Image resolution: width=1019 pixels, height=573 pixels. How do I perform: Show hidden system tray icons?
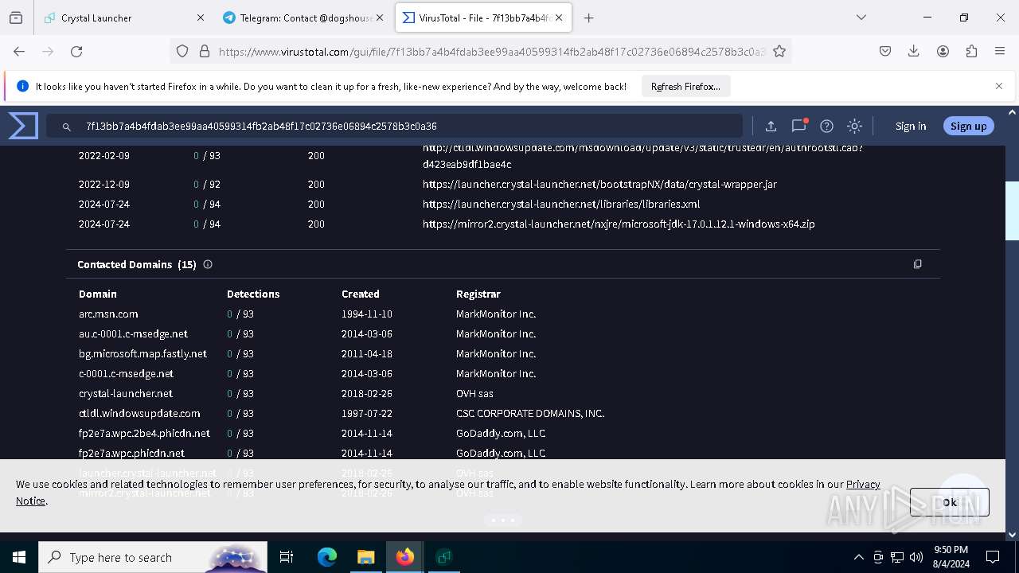click(x=858, y=557)
